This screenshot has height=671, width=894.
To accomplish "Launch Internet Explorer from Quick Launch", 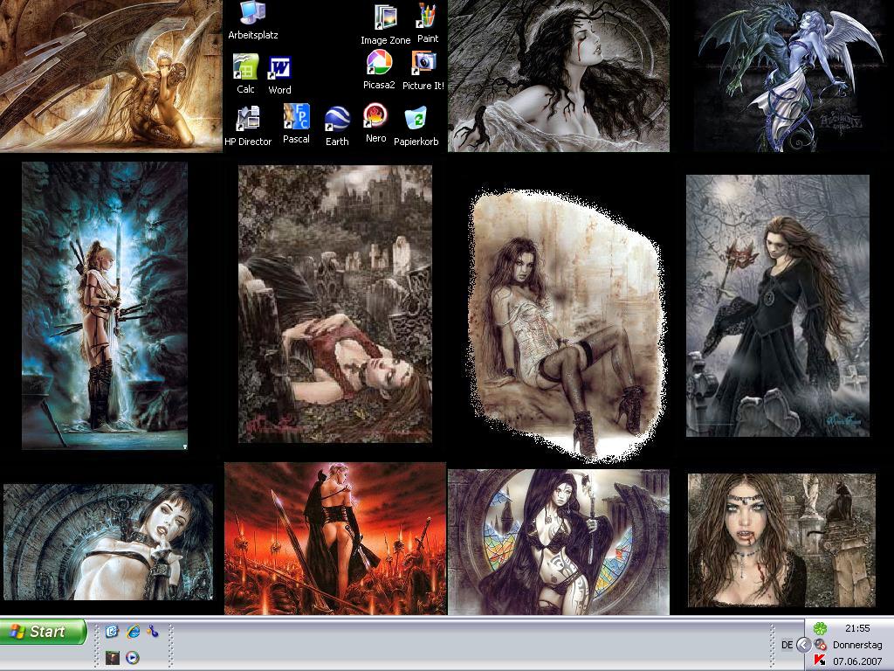I will click(133, 631).
